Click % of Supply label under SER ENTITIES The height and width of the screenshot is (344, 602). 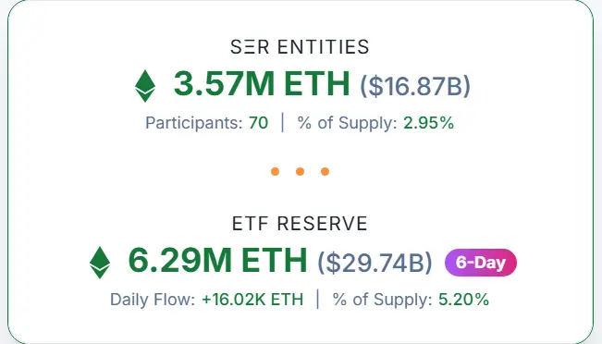point(347,123)
